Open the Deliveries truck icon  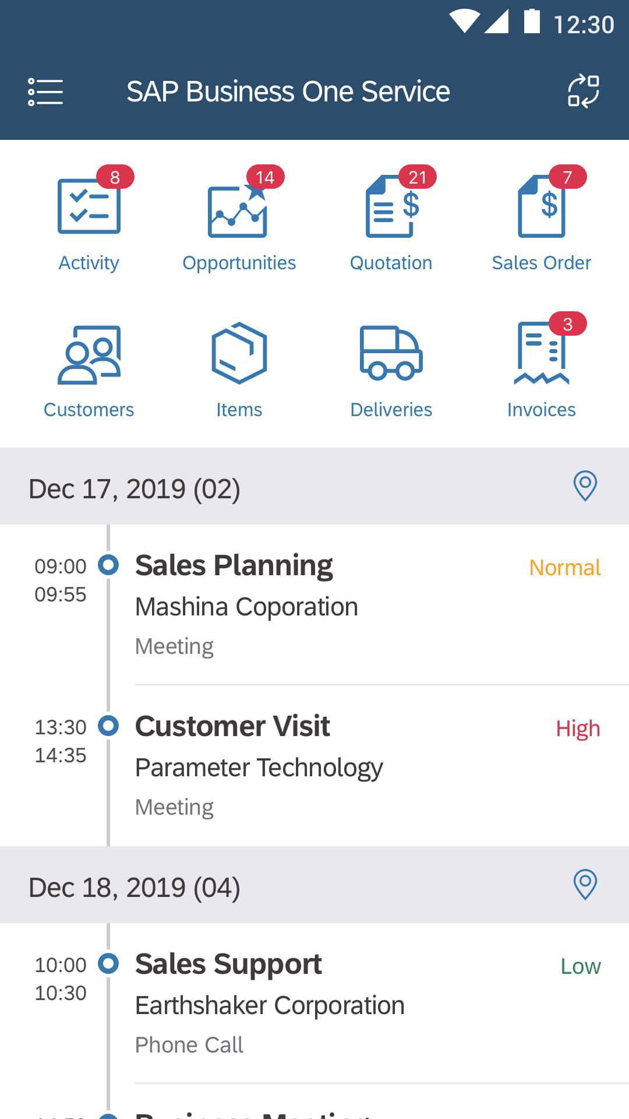391,353
